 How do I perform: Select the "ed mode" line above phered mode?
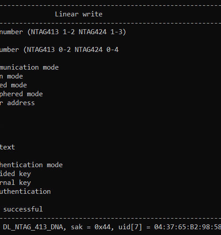point(13,85)
